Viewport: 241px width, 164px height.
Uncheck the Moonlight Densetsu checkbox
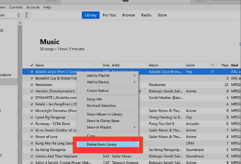pyautogui.click(x=32, y=111)
